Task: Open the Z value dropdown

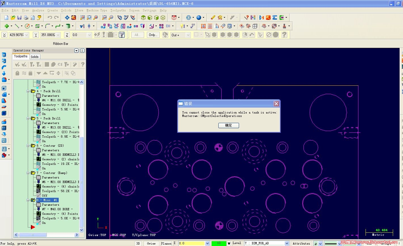Action: [x=89, y=35]
